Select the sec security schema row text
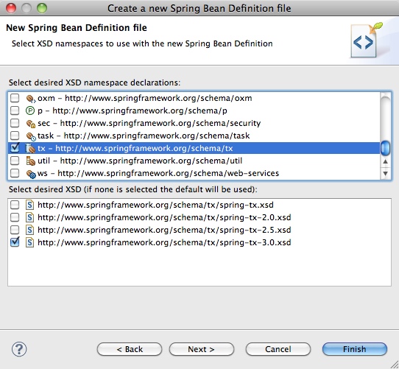This screenshot has width=399, height=369. pyautogui.click(x=149, y=123)
